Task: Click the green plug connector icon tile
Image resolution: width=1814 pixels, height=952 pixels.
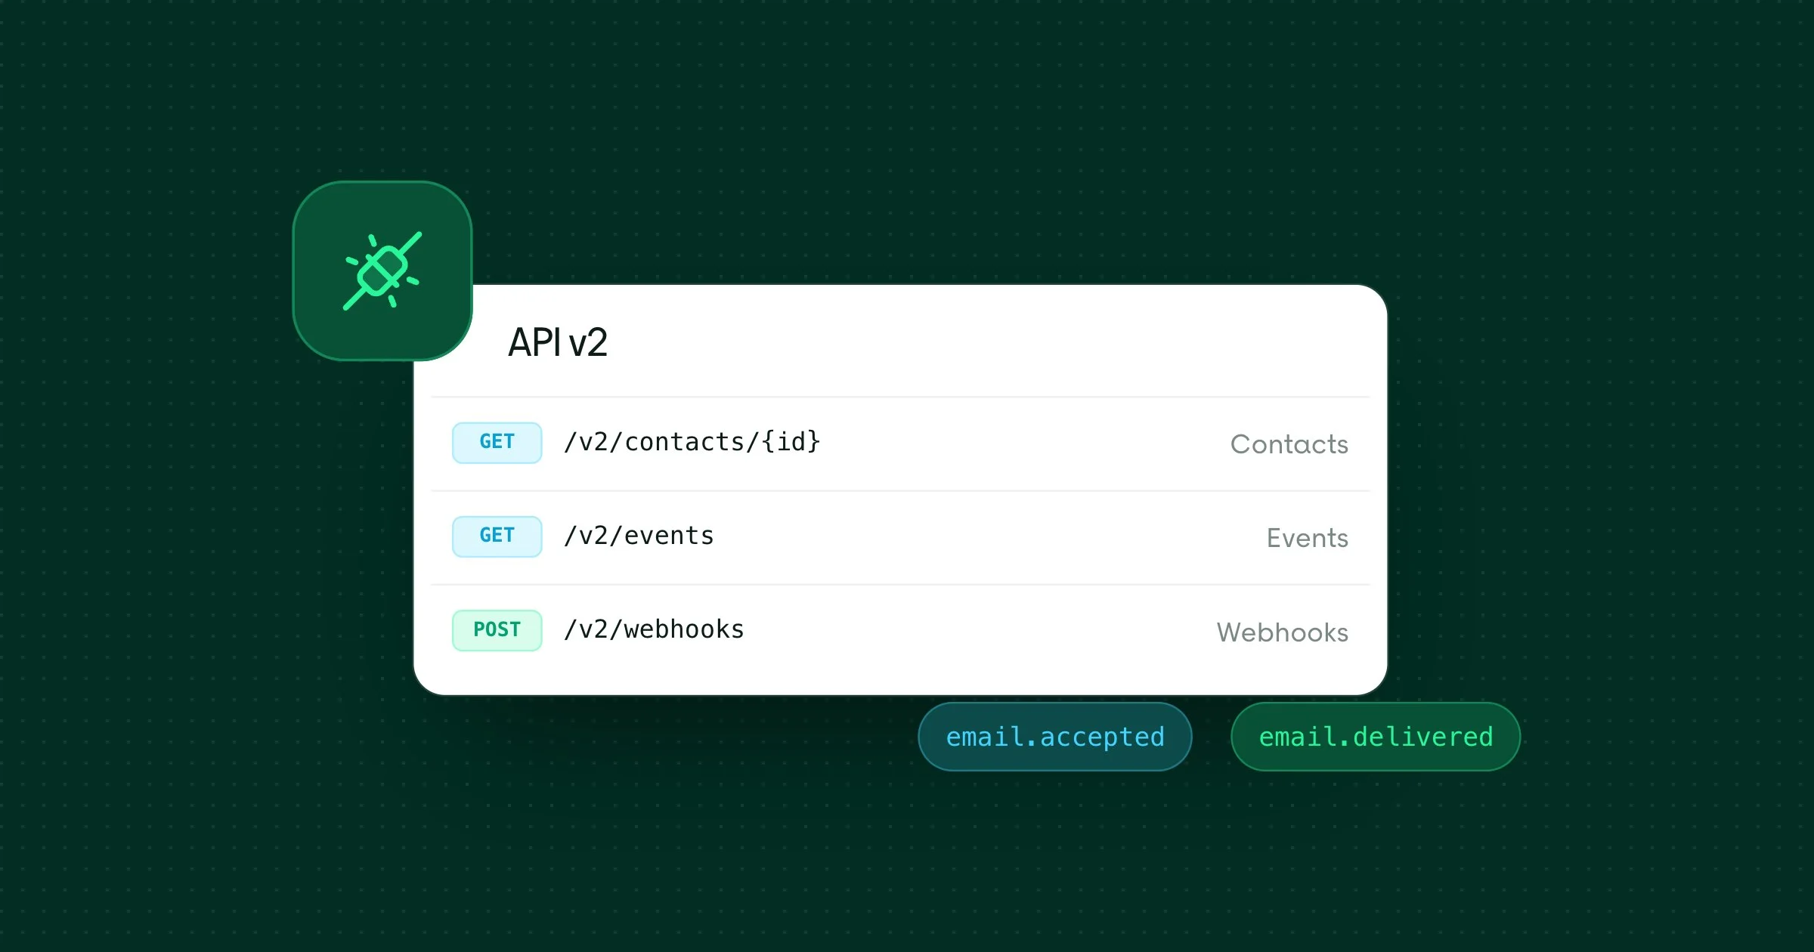Action: click(x=382, y=270)
